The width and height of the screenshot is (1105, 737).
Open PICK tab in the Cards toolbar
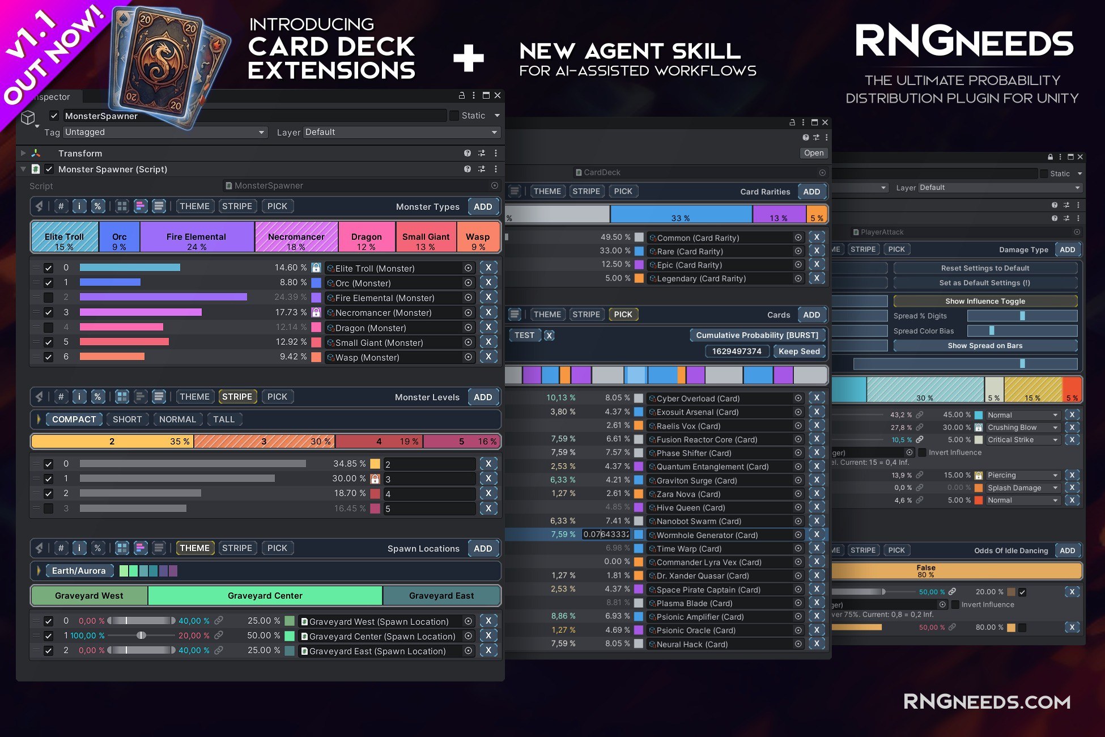pyautogui.click(x=623, y=314)
